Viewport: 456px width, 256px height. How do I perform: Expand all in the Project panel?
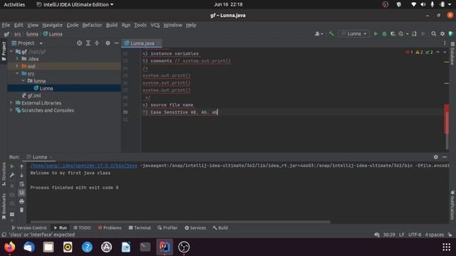pos(88,43)
